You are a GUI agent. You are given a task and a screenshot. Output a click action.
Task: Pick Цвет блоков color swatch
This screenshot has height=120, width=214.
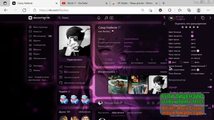click(x=192, y=32)
